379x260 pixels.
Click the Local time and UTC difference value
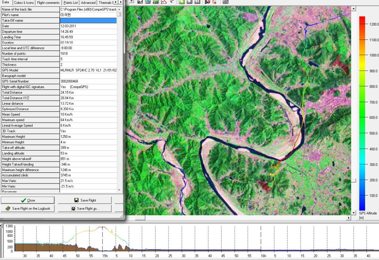(66, 48)
